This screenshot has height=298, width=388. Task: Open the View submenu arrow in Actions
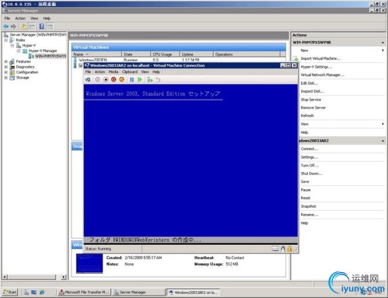pyautogui.click(x=383, y=124)
